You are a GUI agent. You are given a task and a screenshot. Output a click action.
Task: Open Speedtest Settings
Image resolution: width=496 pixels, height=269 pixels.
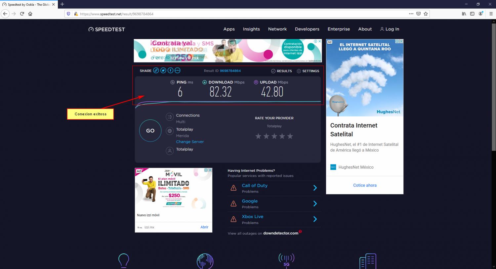[x=308, y=71]
